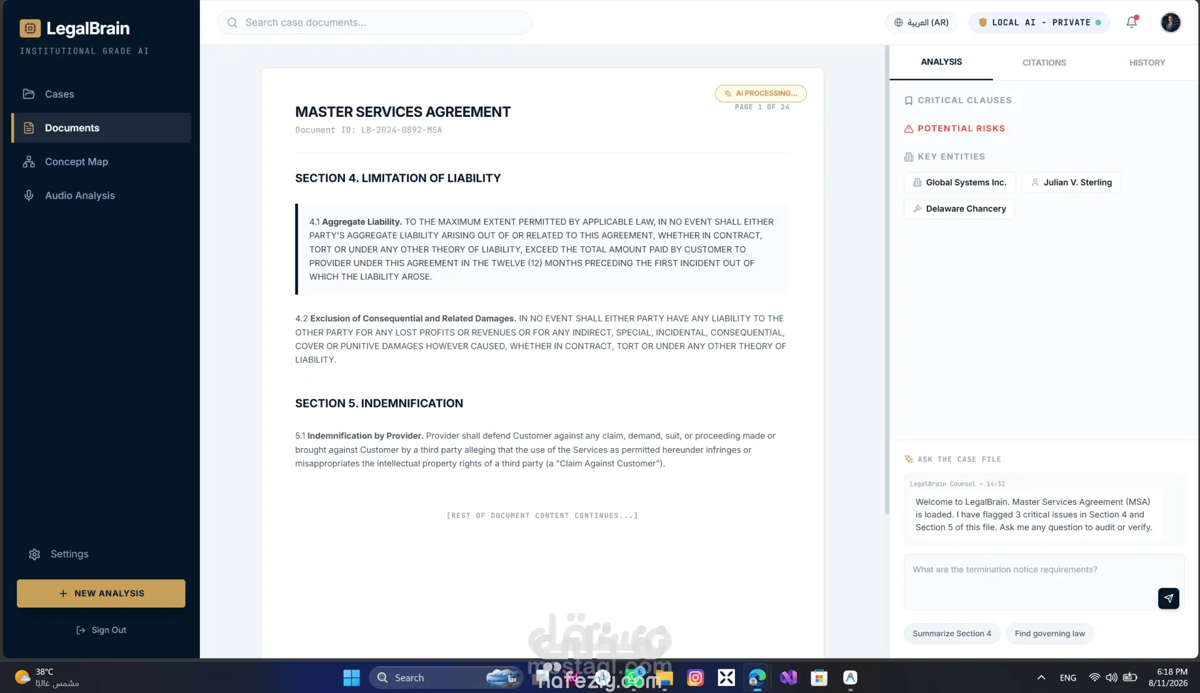Viewport: 1200px width, 693px height.
Task: Click the Settings gear icon
Action: (34, 554)
